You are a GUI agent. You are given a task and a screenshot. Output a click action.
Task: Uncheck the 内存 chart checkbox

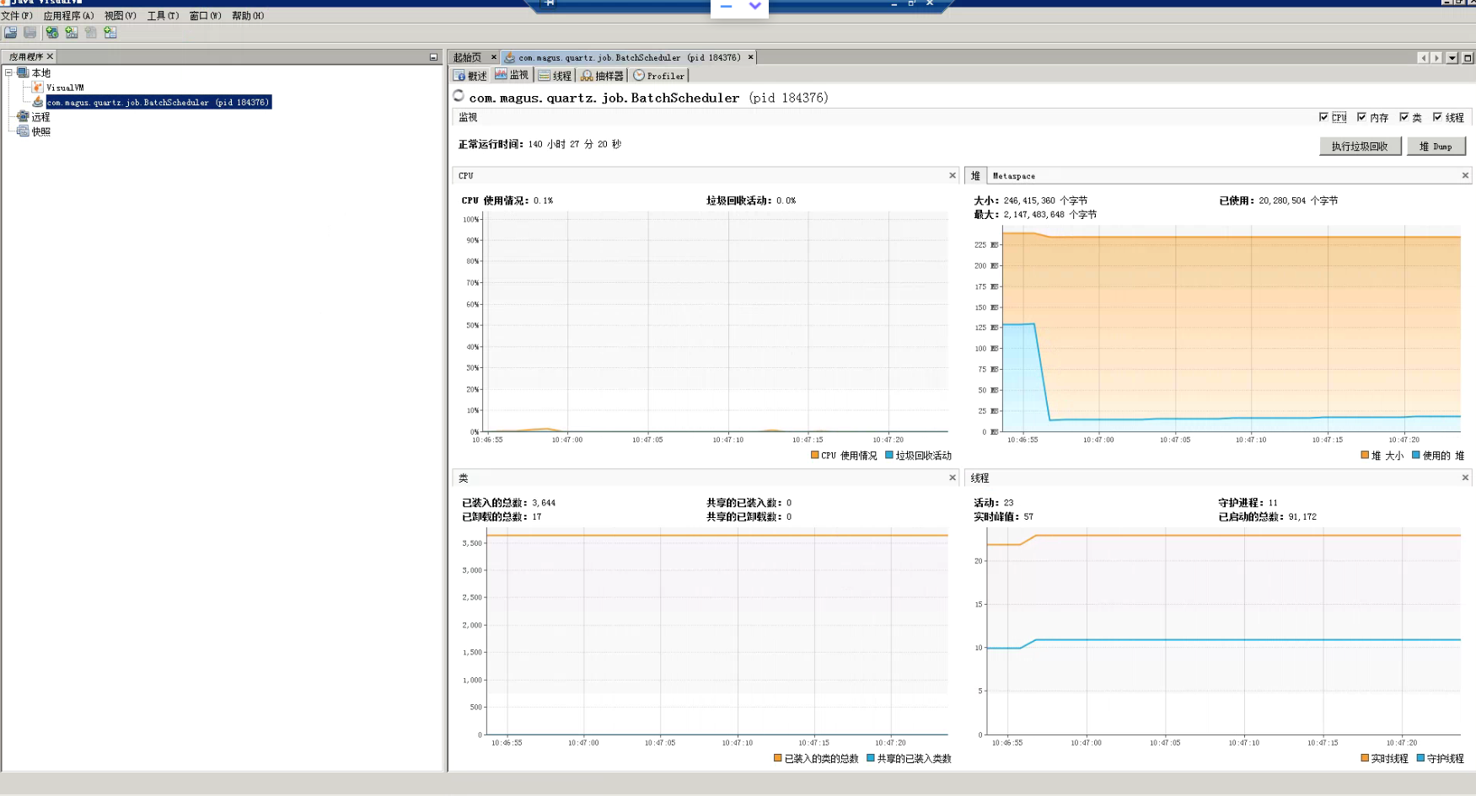[1361, 117]
